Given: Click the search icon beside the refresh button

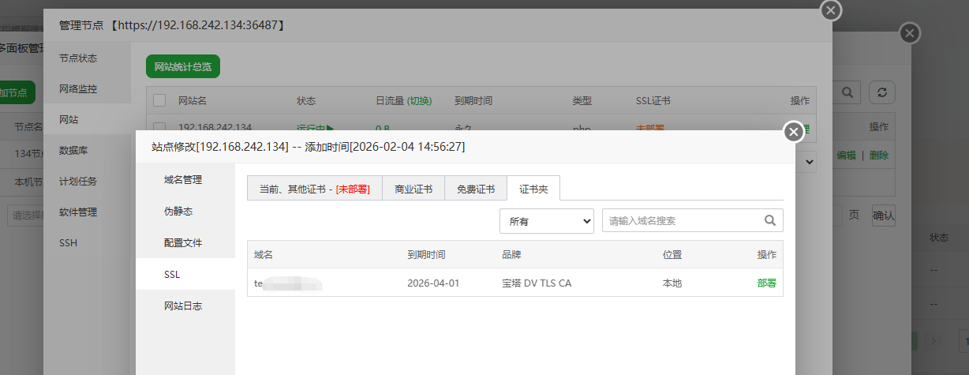Looking at the screenshot, I should pyautogui.click(x=848, y=92).
